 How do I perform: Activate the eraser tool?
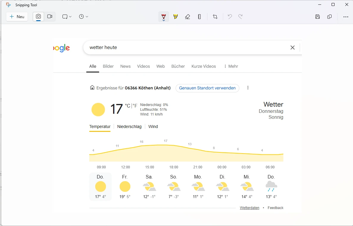coord(188,17)
